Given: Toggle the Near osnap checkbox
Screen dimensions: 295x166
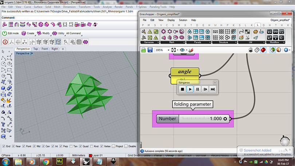Looking at the screenshot, I should 13,146.
